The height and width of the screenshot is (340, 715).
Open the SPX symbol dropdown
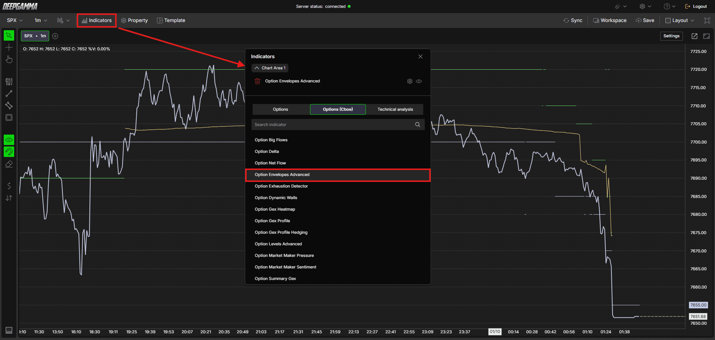(x=15, y=21)
